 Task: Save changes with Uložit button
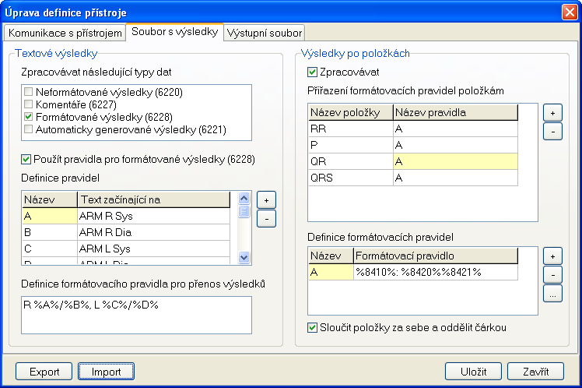[x=473, y=372]
